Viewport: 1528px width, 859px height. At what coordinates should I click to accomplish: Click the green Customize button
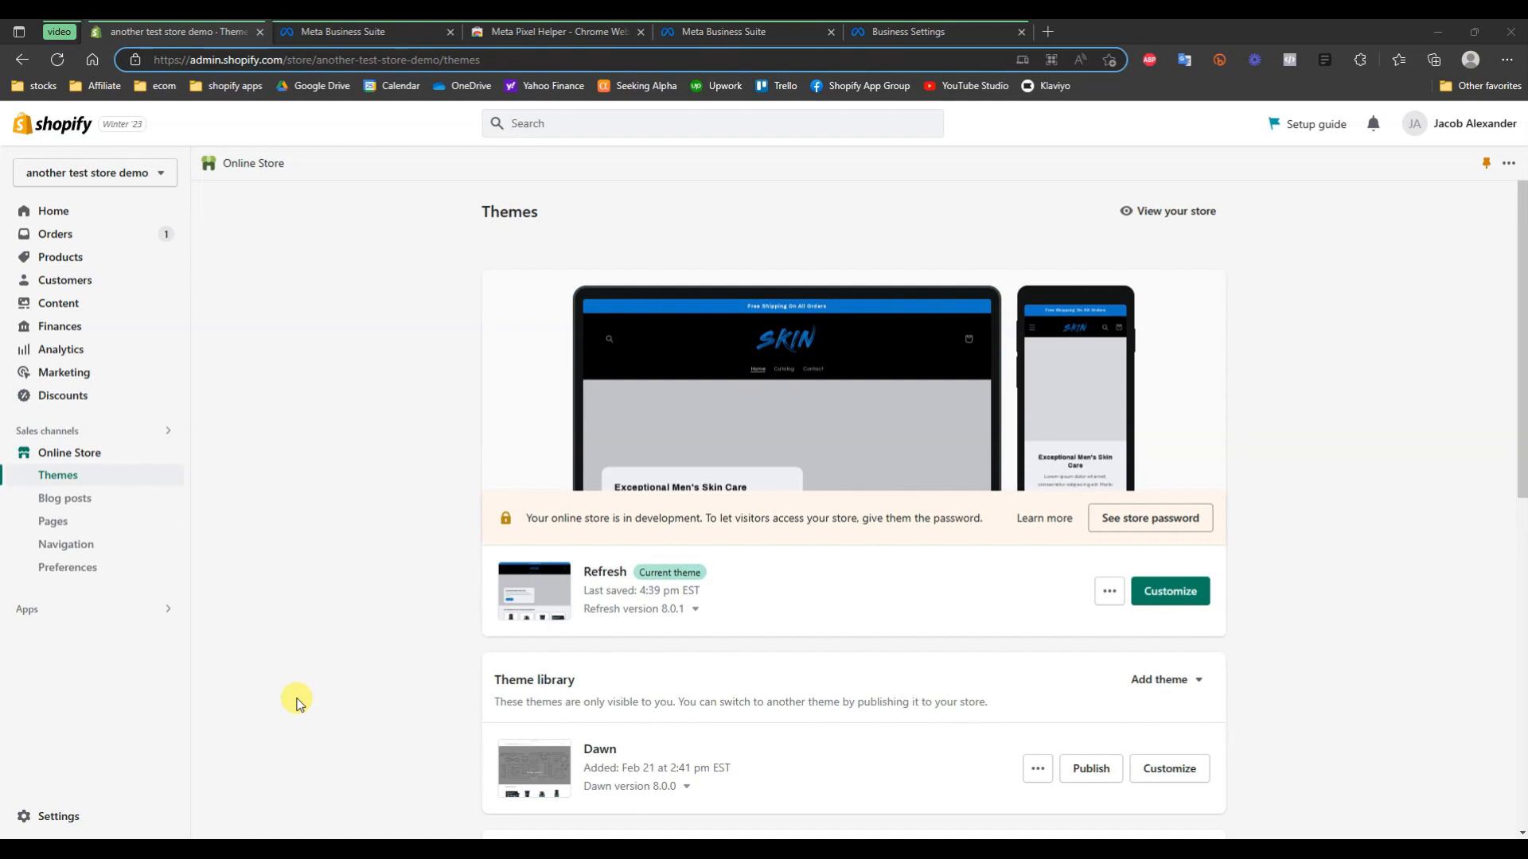pyautogui.click(x=1170, y=591)
